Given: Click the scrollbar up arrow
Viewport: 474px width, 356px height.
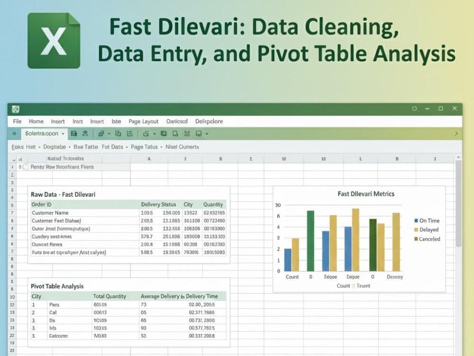Looking at the screenshot, I should pos(458,158).
